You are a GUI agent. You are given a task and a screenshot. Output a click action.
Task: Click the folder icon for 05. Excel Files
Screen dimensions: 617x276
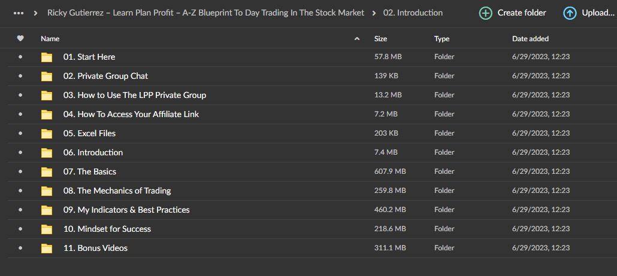[47, 133]
